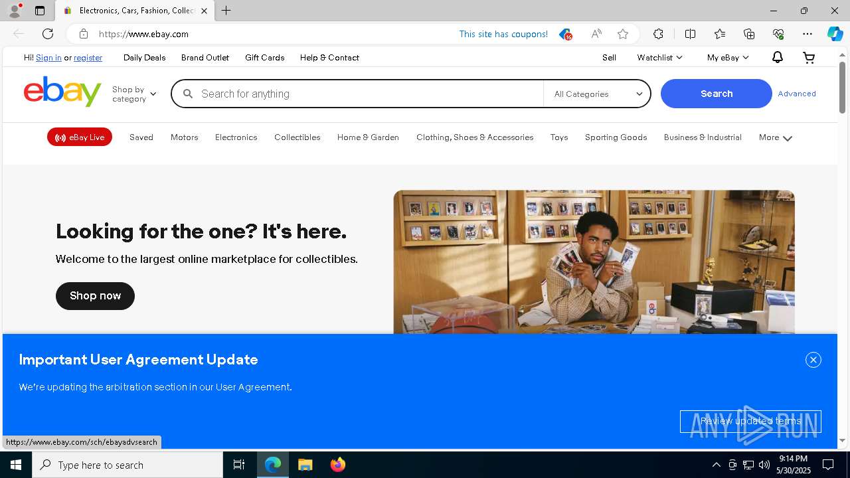Open eBay notifications bell

click(x=778, y=58)
